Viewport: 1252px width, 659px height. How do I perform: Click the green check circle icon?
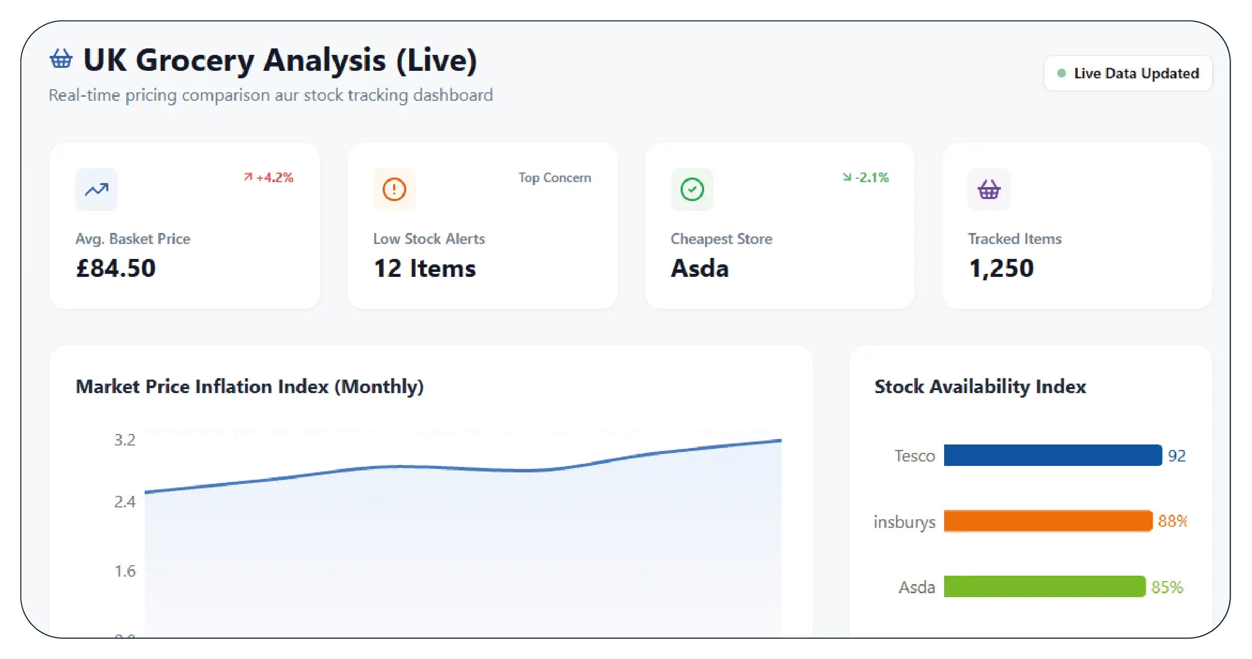coord(692,189)
